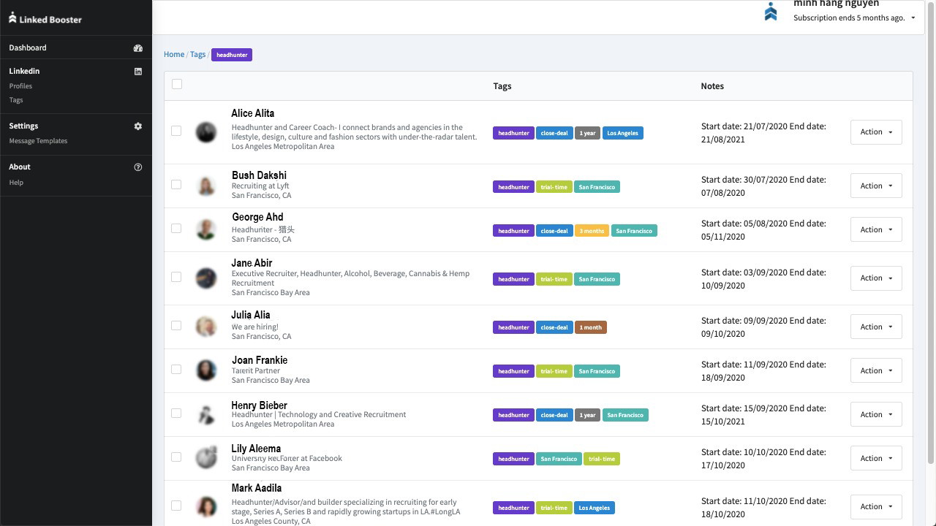Select Julia Alia's row checkbox

click(176, 326)
